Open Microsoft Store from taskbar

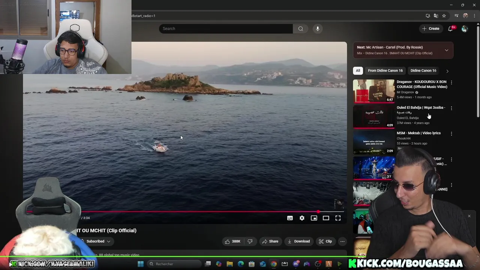(x=252, y=264)
